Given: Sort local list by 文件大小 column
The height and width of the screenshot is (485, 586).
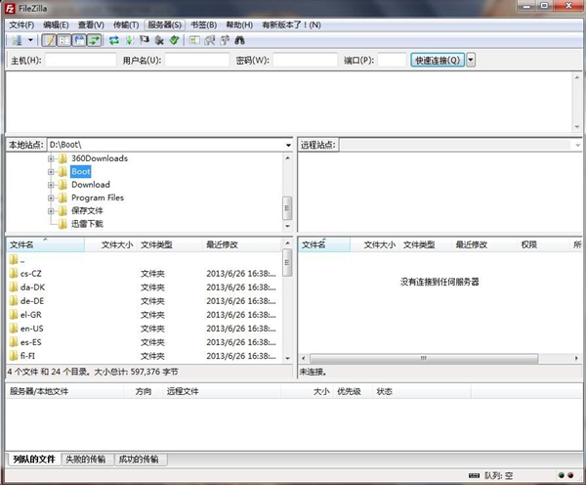Looking at the screenshot, I should pos(111,244).
